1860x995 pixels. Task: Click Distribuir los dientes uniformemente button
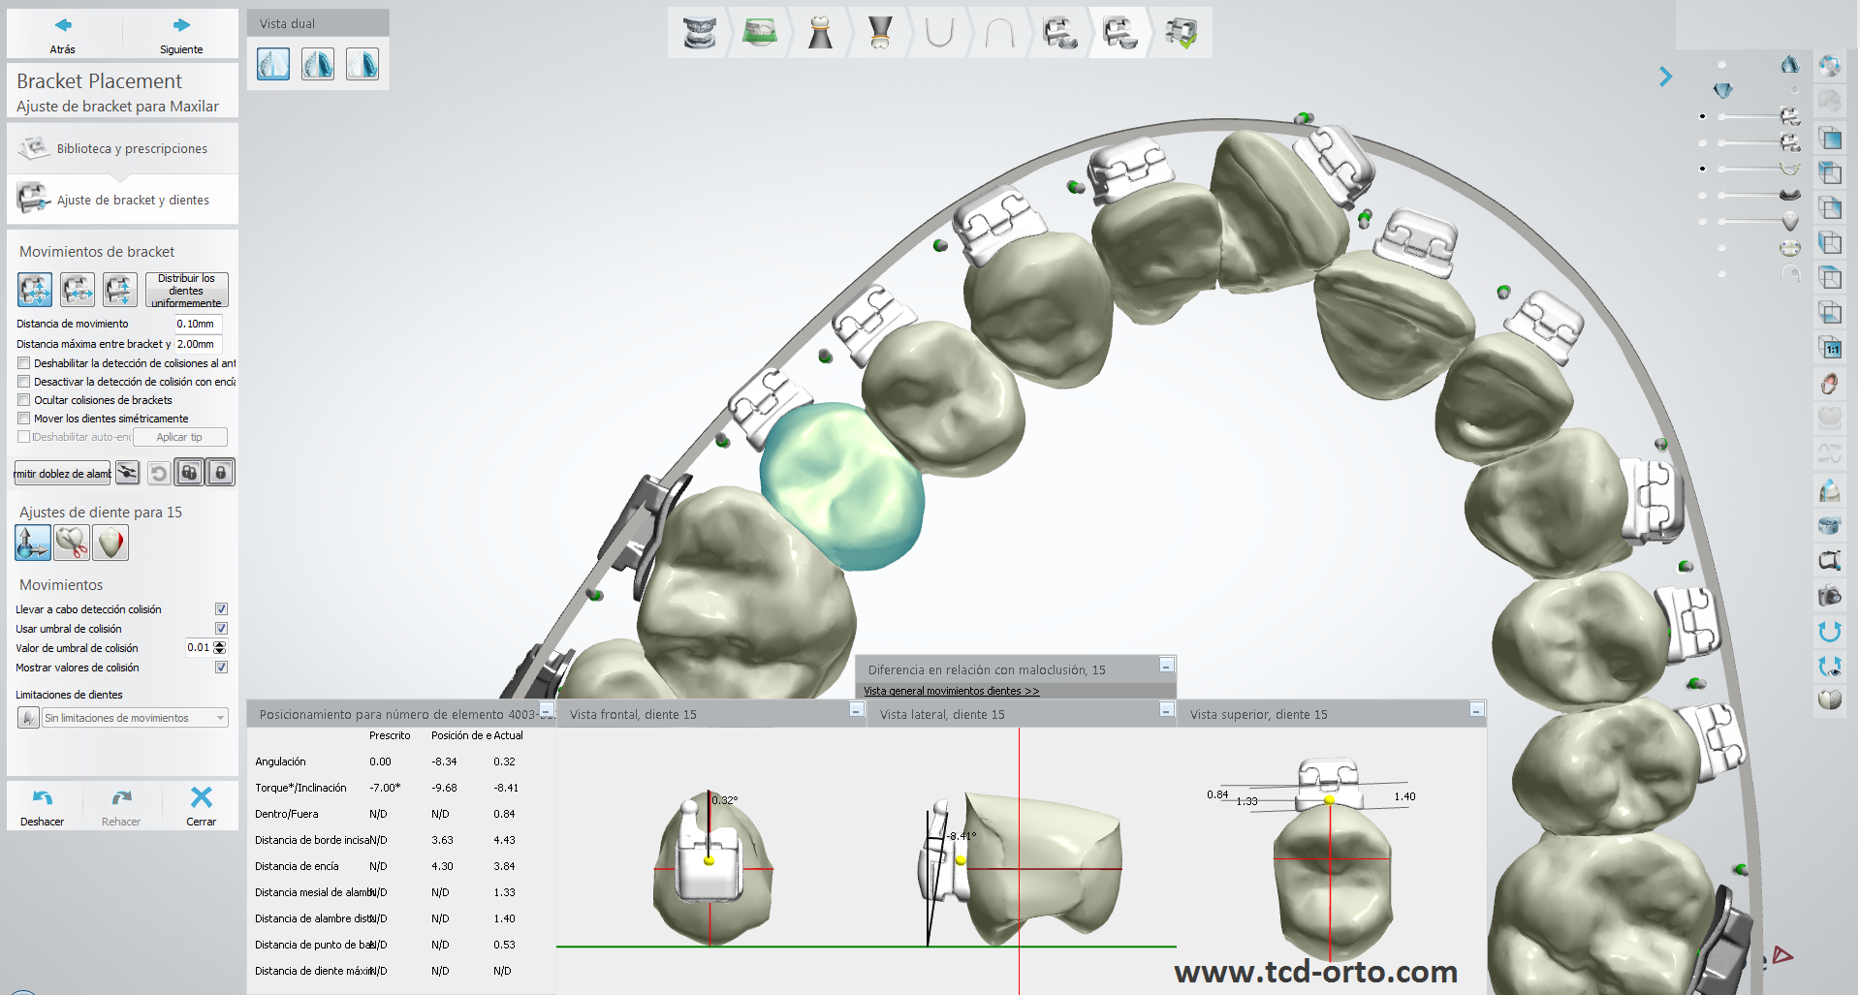coord(187,291)
